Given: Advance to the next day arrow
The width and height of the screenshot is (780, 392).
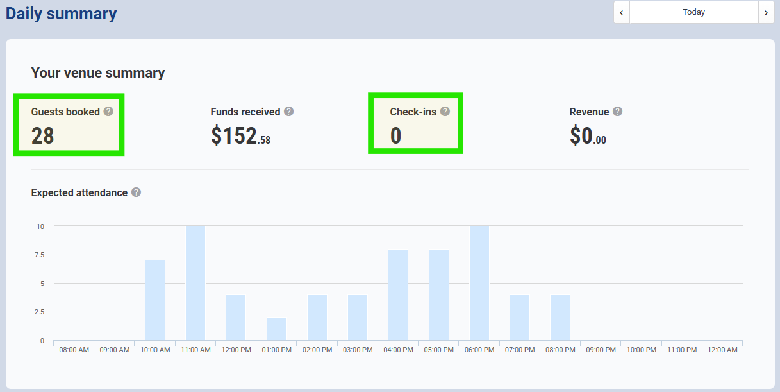Looking at the screenshot, I should (x=766, y=12).
